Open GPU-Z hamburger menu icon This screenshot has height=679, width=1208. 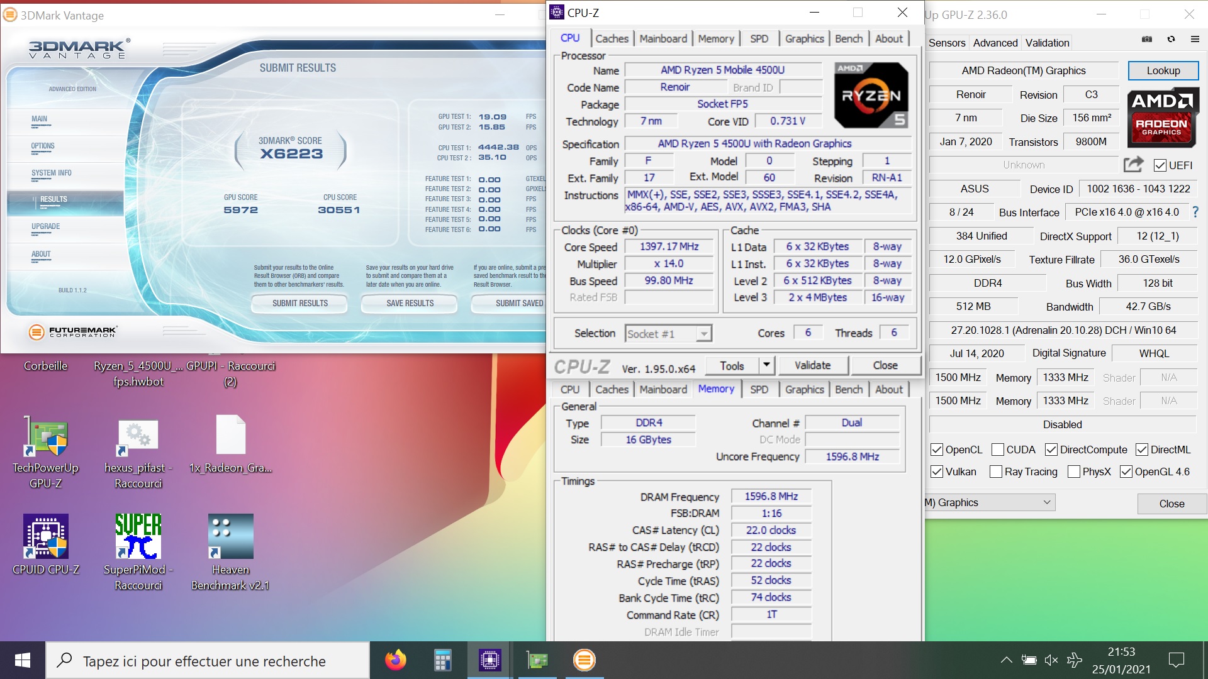click(1195, 39)
